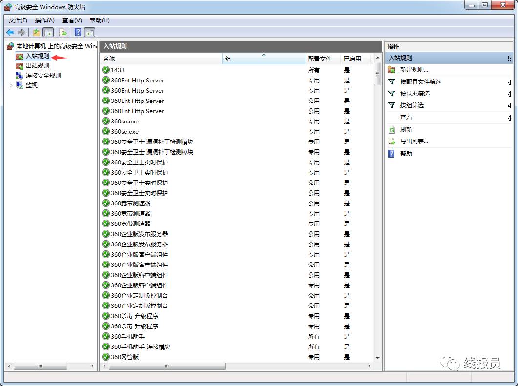Viewport: 518px width, 386px height.
Task: Sort by the 组 column header
Action: click(x=263, y=59)
